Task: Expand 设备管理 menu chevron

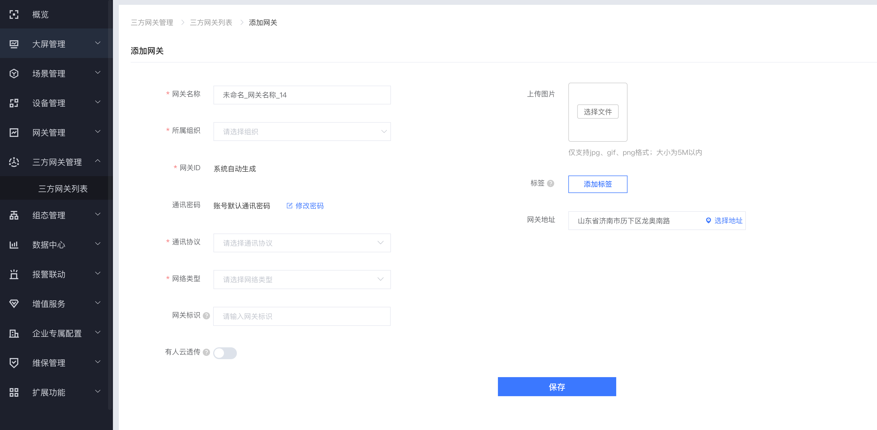Action: click(98, 102)
